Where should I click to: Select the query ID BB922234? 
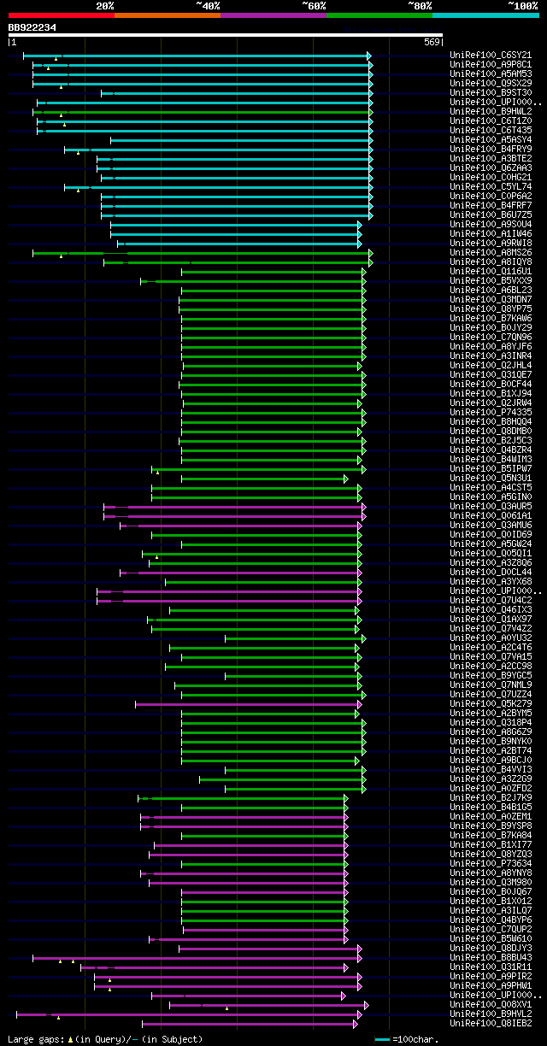pyautogui.click(x=32, y=27)
